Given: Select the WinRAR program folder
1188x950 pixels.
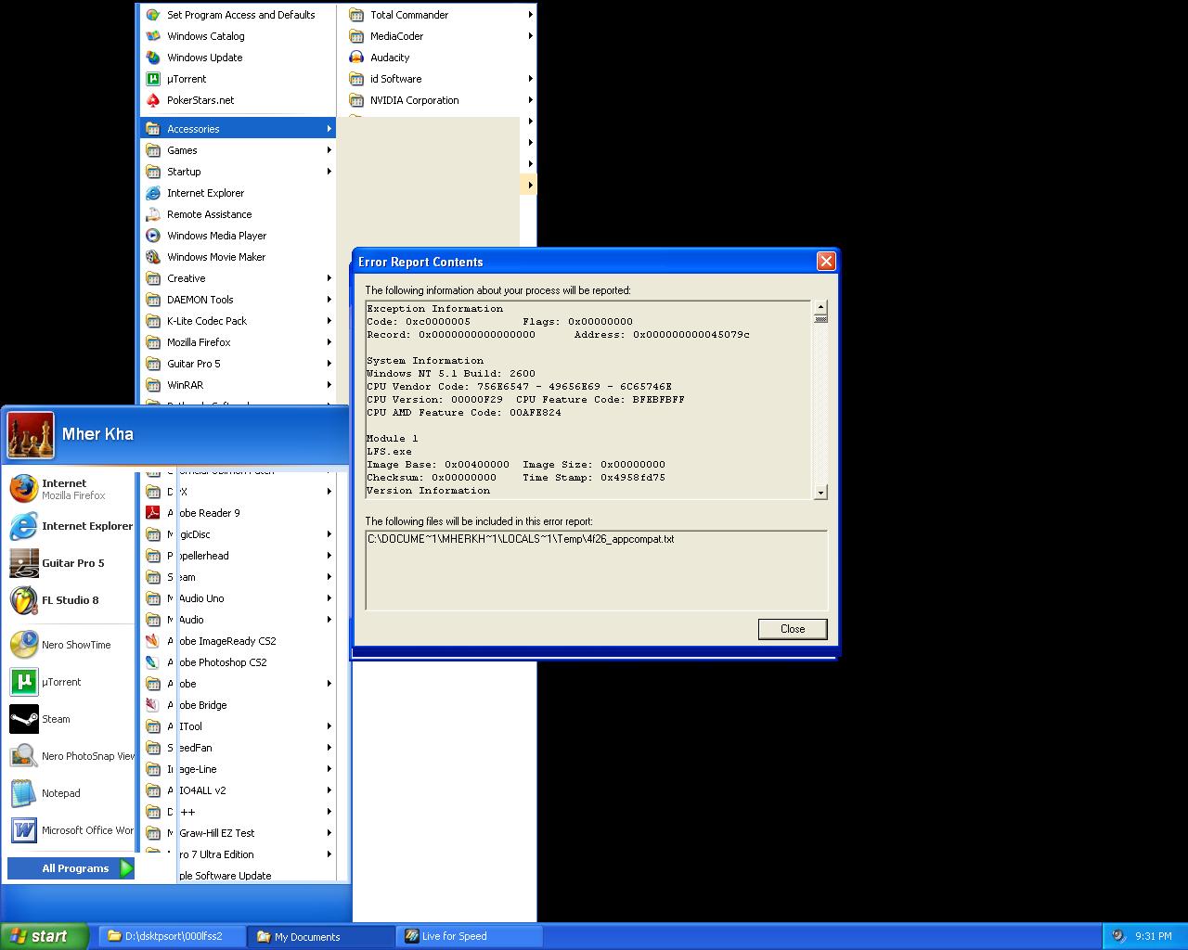Looking at the screenshot, I should (x=239, y=385).
